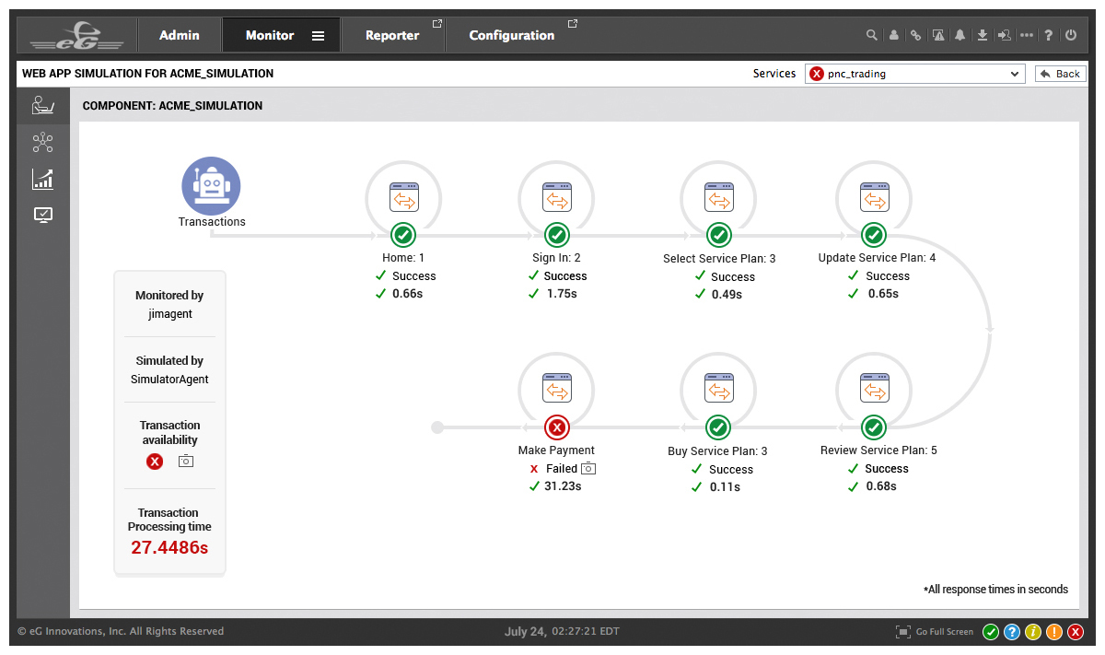Click screenshot camera icon beside Make Payment Failed
The image size is (1105, 655).
587,468
